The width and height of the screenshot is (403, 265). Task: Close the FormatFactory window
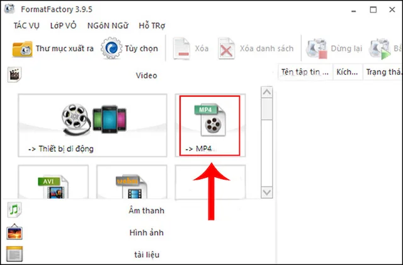point(392,10)
